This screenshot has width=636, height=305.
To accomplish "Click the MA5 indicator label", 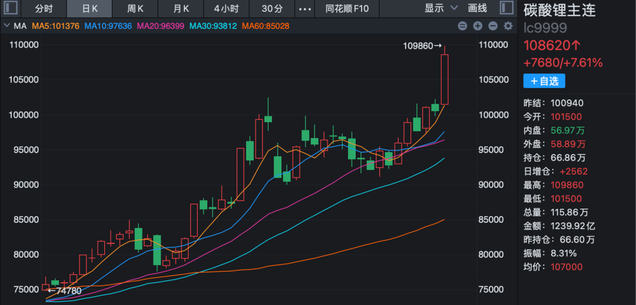I will click(55, 26).
